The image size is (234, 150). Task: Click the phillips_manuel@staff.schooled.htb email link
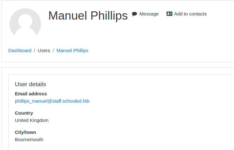pyautogui.click(x=52, y=101)
